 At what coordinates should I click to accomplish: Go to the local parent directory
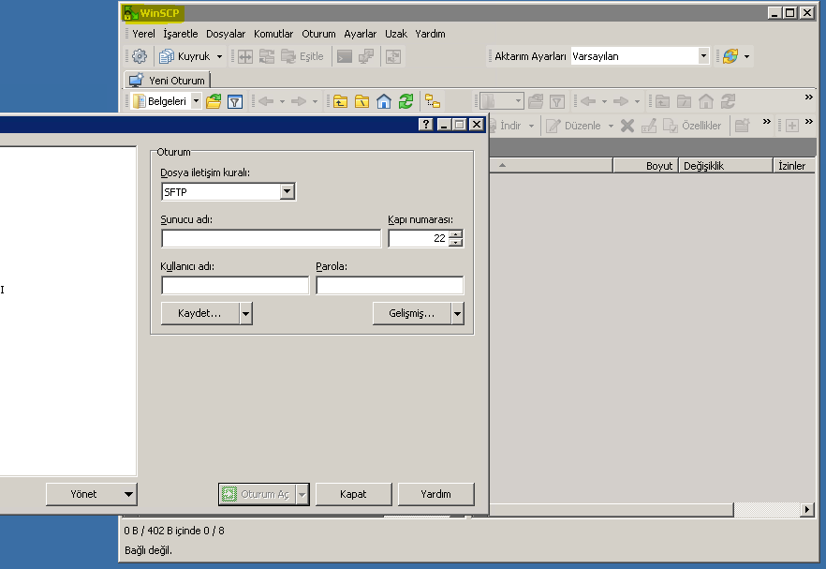[x=339, y=101]
